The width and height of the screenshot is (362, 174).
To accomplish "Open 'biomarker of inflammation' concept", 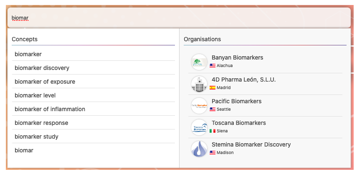I will pyautogui.click(x=50, y=109).
